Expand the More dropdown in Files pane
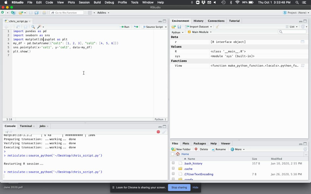The height and width of the screenshot is (194, 311). 238,149
